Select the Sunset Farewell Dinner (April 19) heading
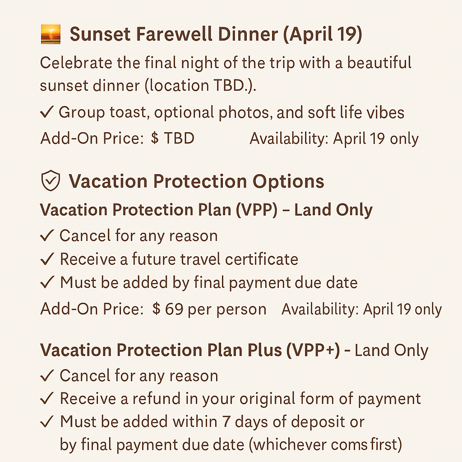This screenshot has width=462, height=462. (x=216, y=35)
